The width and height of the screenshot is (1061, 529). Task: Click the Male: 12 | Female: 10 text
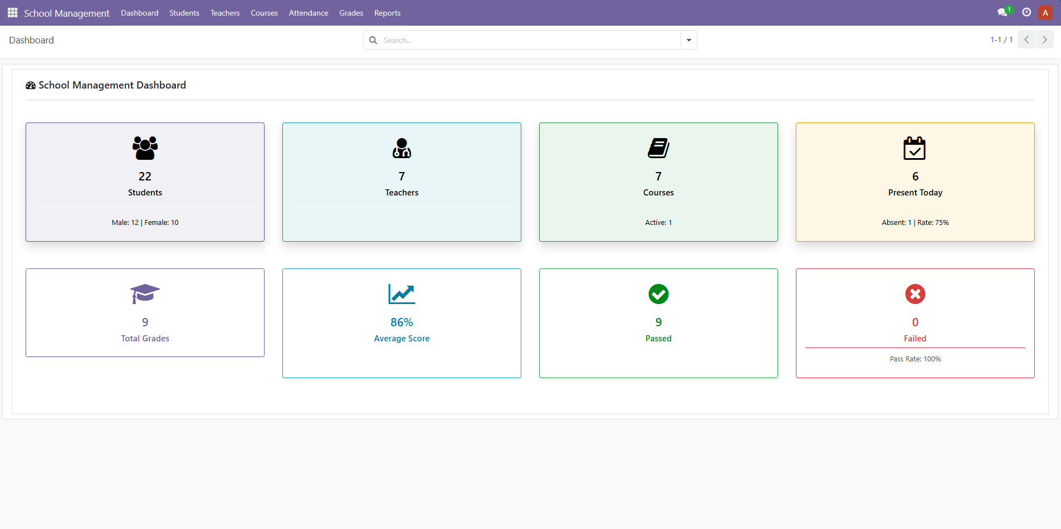point(145,222)
